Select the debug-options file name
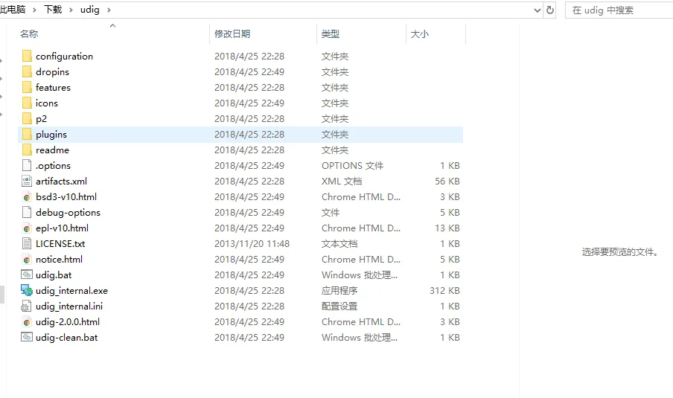The image size is (673, 398). (68, 212)
